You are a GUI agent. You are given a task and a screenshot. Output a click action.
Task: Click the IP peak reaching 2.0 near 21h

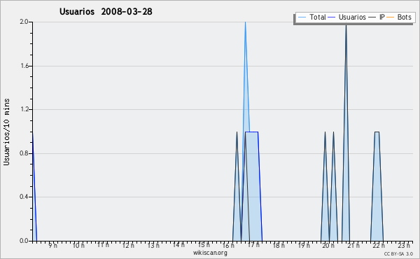click(346, 26)
